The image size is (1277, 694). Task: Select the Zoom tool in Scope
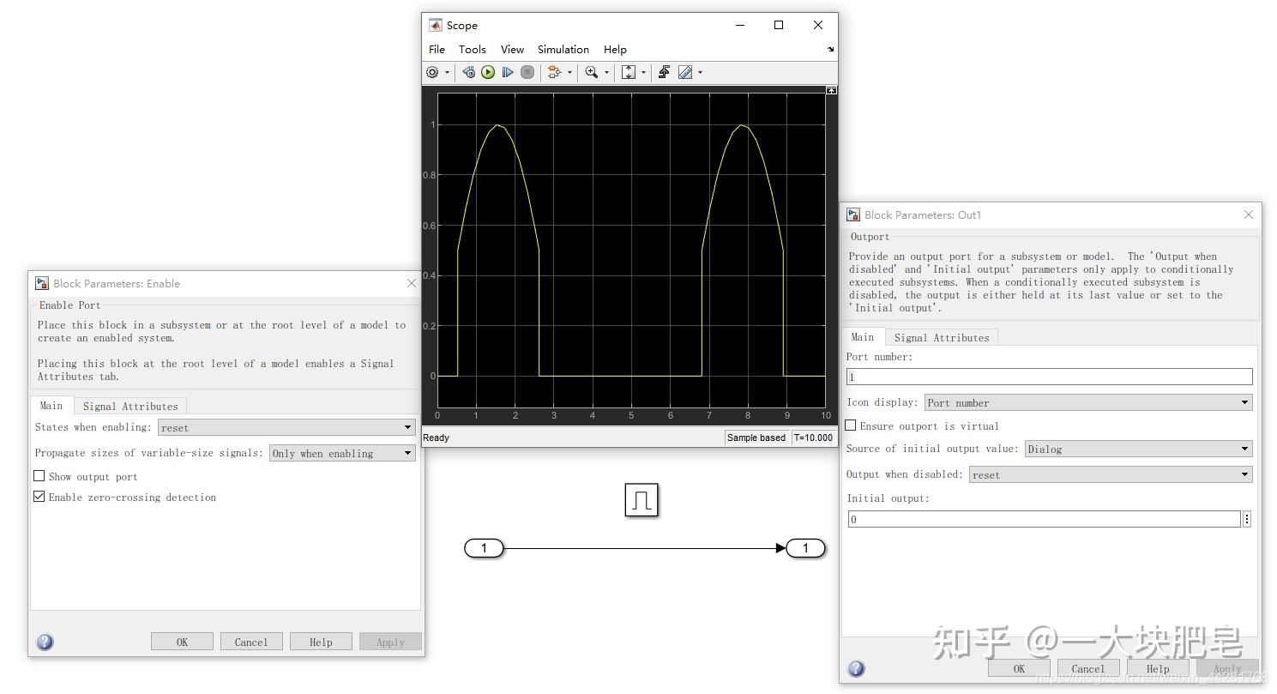point(593,72)
